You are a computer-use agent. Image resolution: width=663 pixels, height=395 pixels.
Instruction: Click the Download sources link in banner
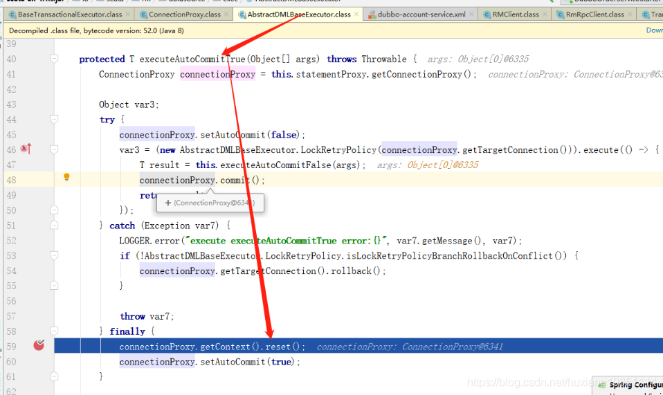coord(654,30)
